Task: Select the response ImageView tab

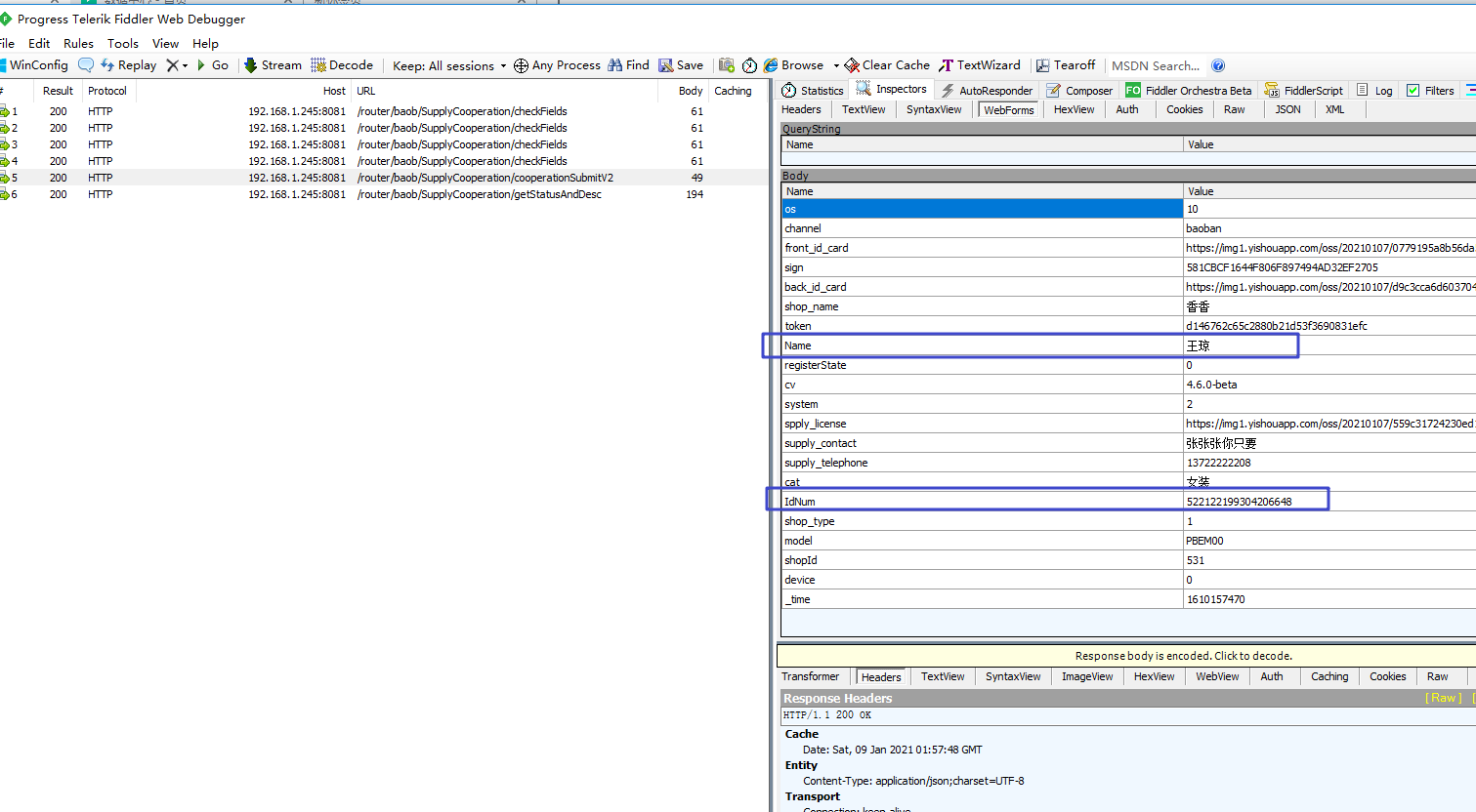Action: (1087, 676)
